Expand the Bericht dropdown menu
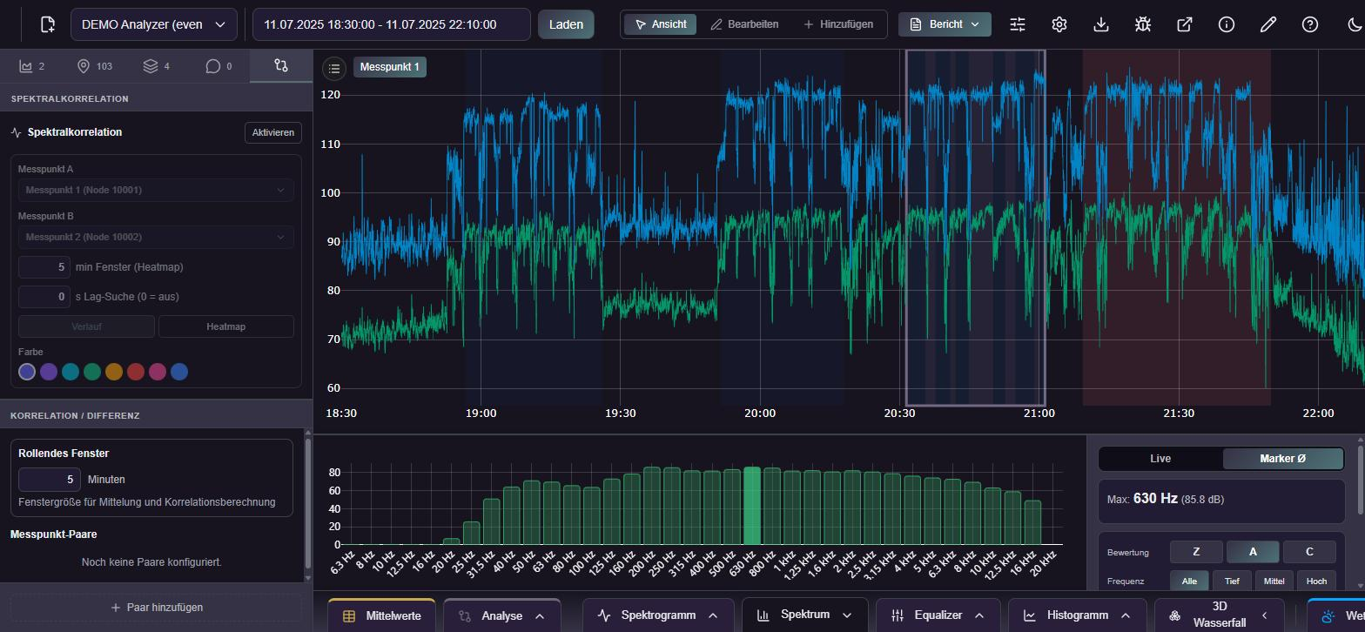 (945, 24)
